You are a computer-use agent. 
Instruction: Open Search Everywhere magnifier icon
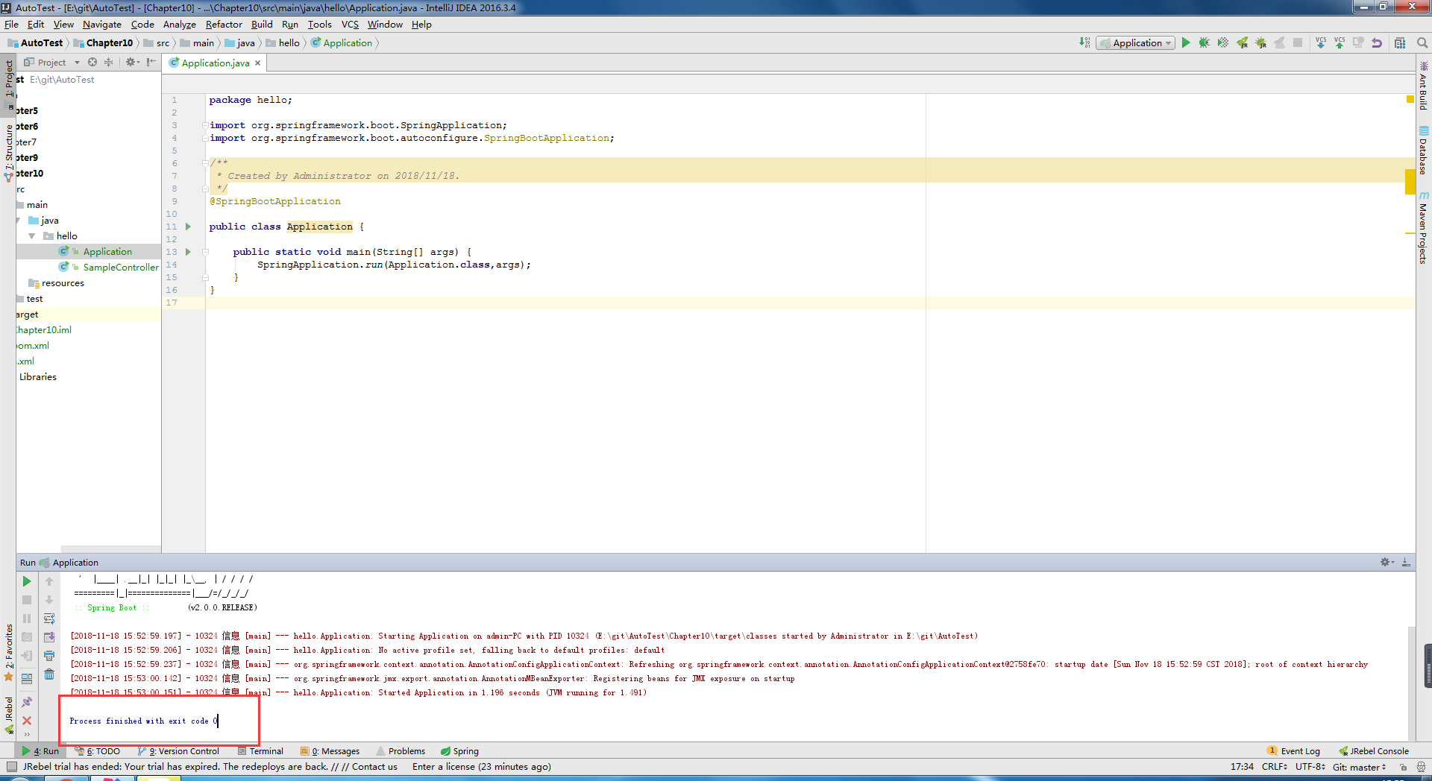pyautogui.click(x=1422, y=43)
